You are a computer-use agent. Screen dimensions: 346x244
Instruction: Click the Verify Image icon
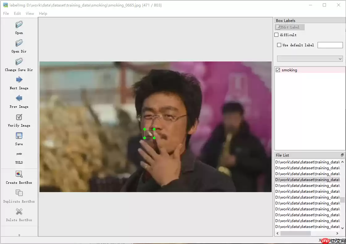19,117
